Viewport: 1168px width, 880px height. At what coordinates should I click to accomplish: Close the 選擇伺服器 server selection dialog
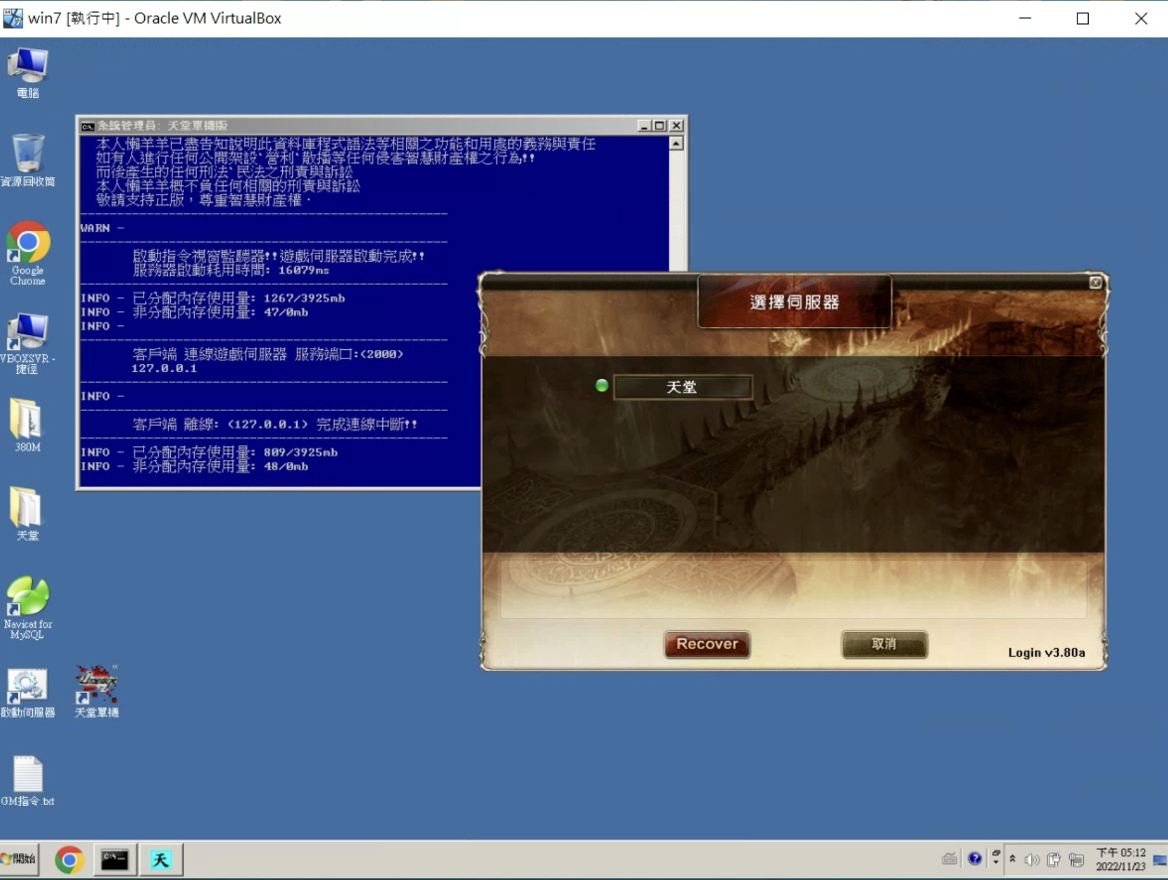click(1096, 282)
